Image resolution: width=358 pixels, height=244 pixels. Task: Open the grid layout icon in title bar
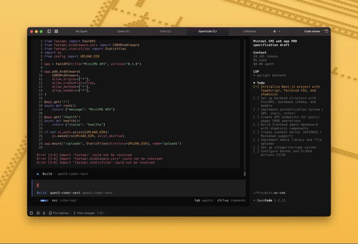click(56, 31)
